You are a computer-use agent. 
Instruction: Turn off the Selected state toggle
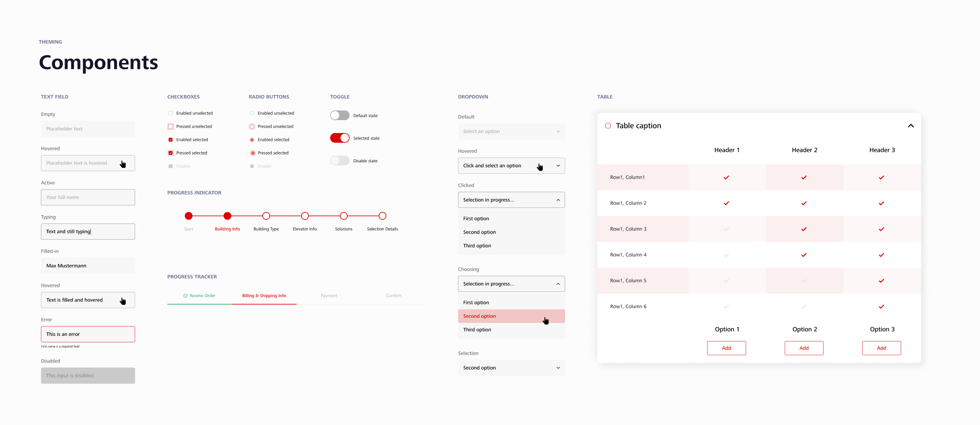click(340, 138)
